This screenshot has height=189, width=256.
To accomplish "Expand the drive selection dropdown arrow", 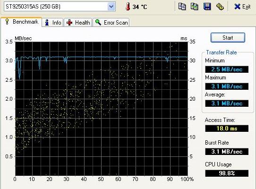I will [111, 7].
